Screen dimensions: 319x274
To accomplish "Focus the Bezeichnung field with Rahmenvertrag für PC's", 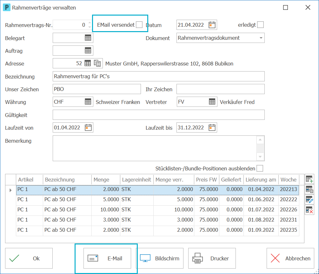I will tap(159, 76).
